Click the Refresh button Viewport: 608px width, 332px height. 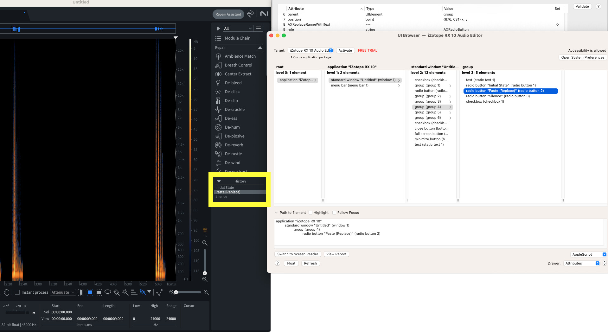click(310, 263)
